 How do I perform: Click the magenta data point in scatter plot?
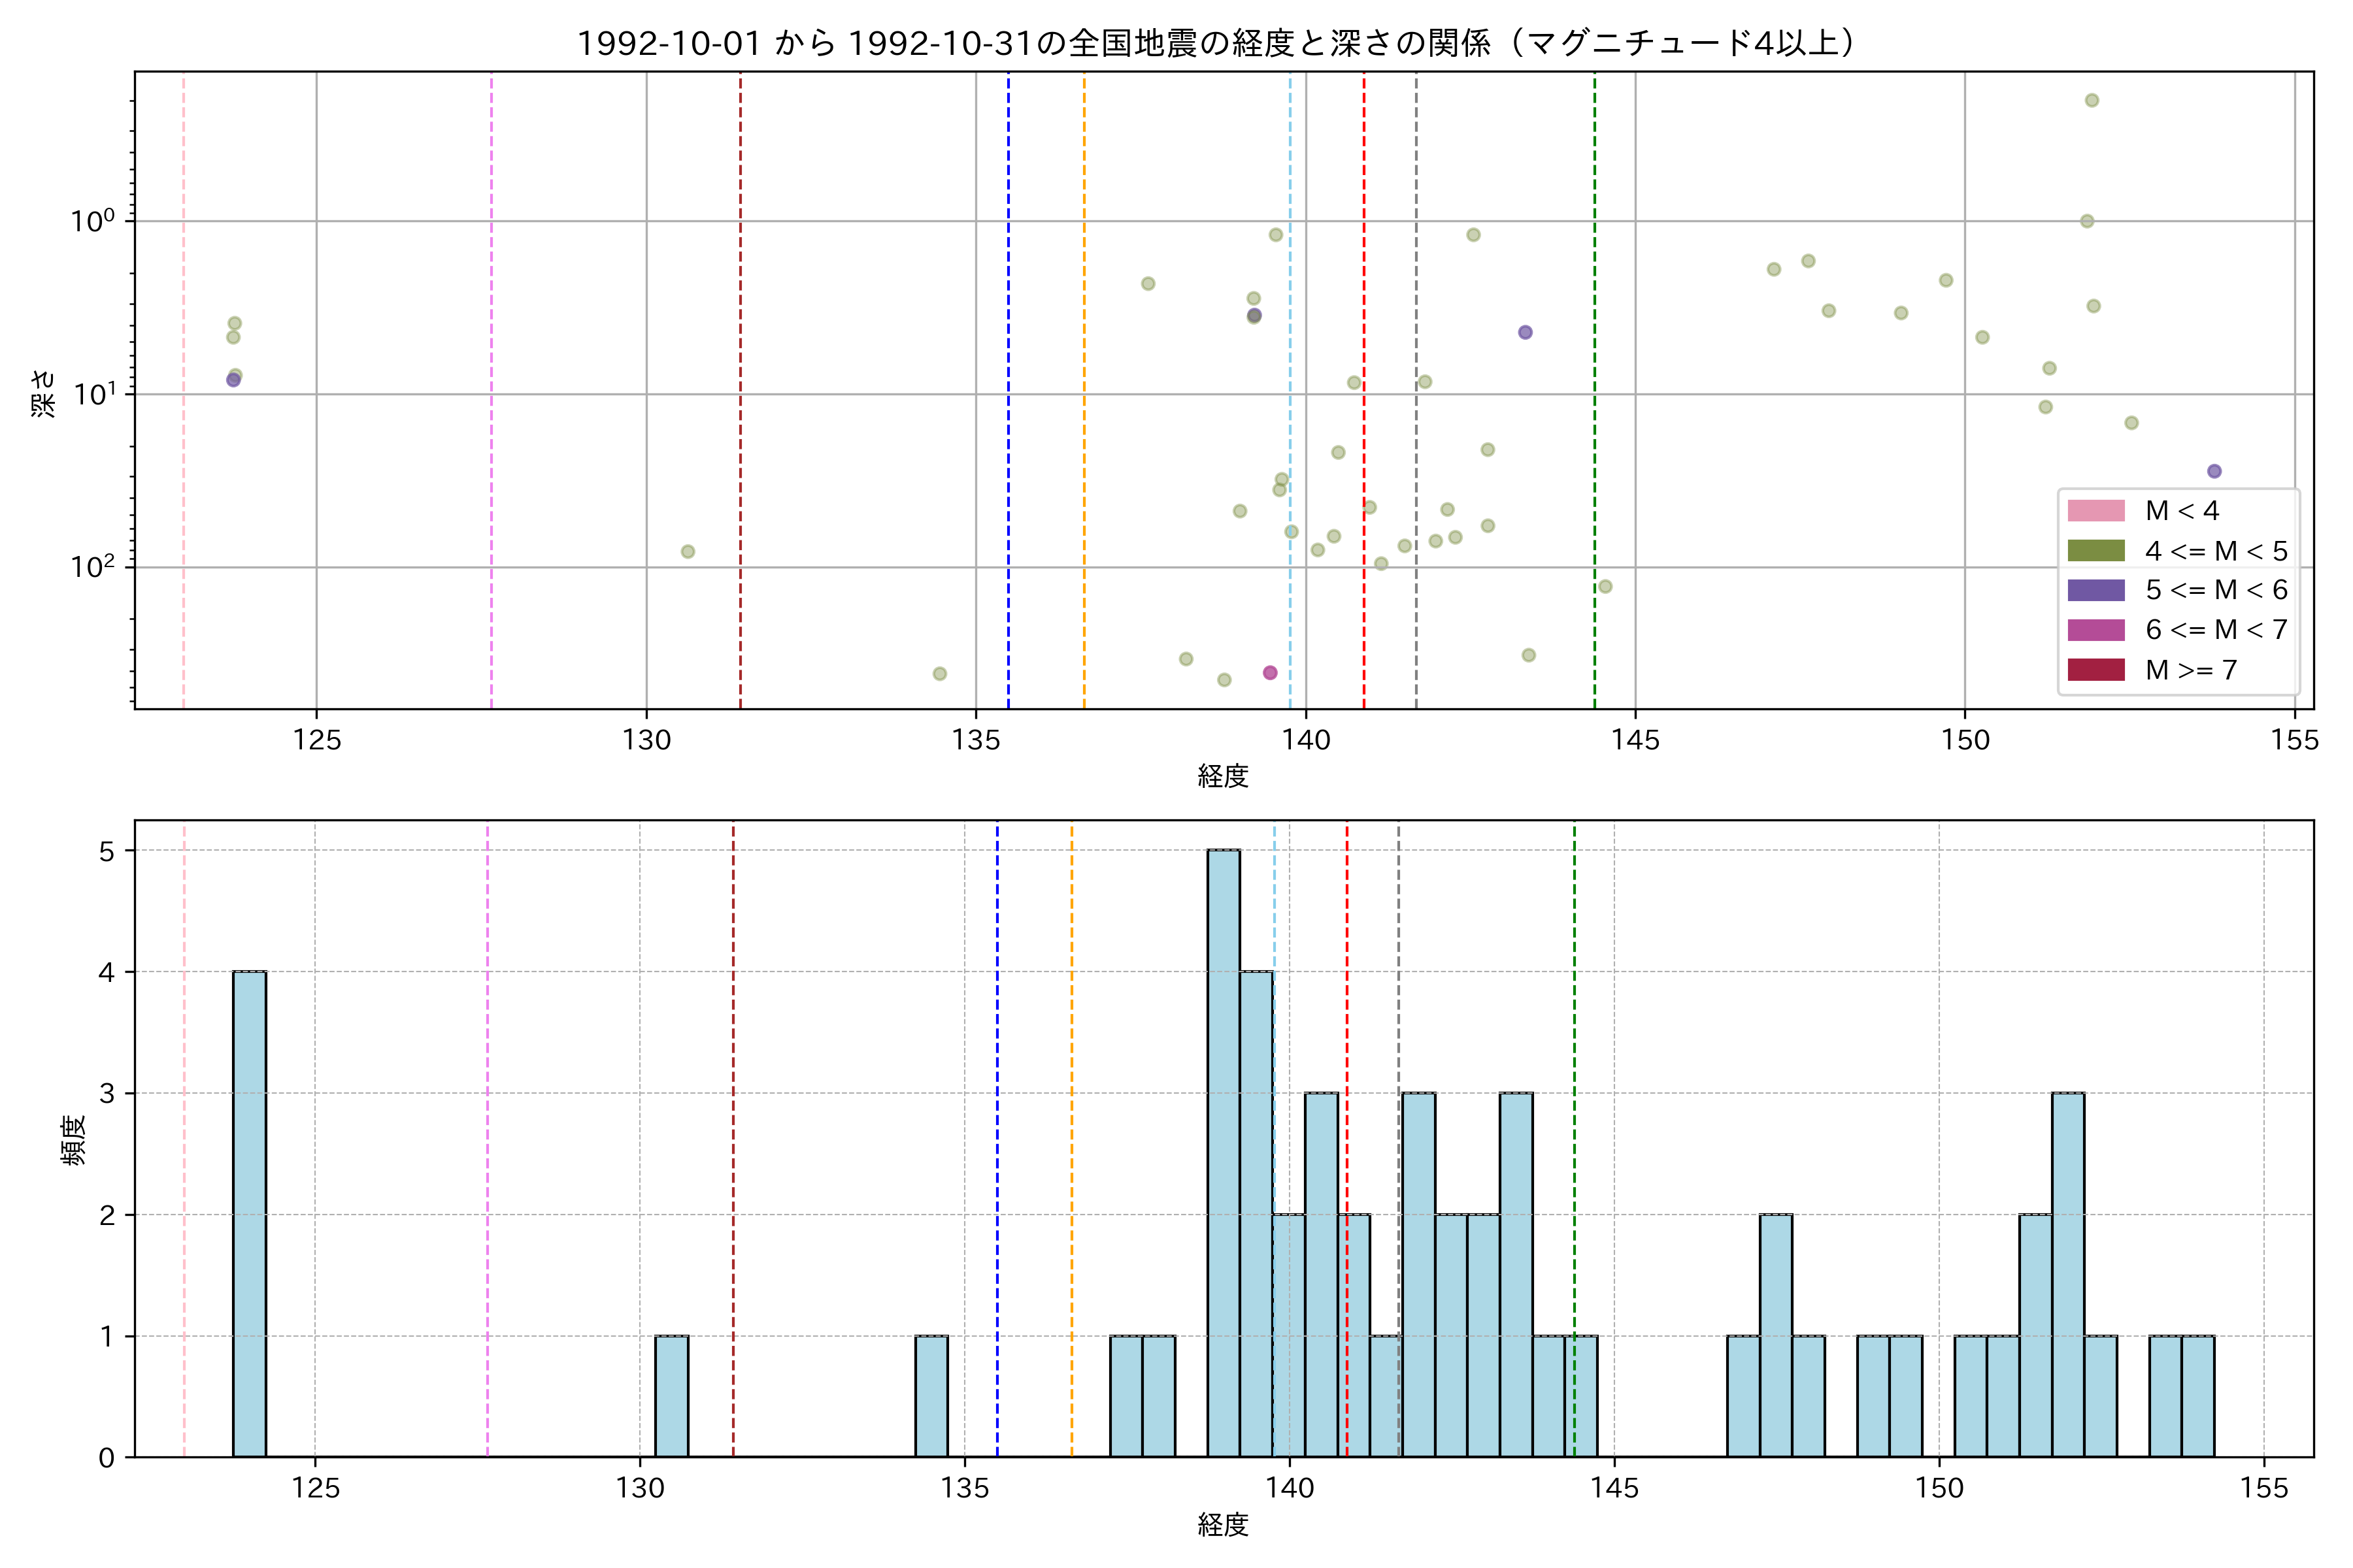point(1269,673)
